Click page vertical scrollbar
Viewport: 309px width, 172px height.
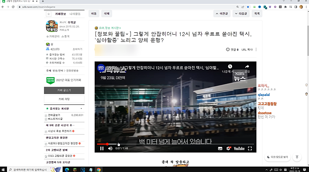tap(308, 41)
